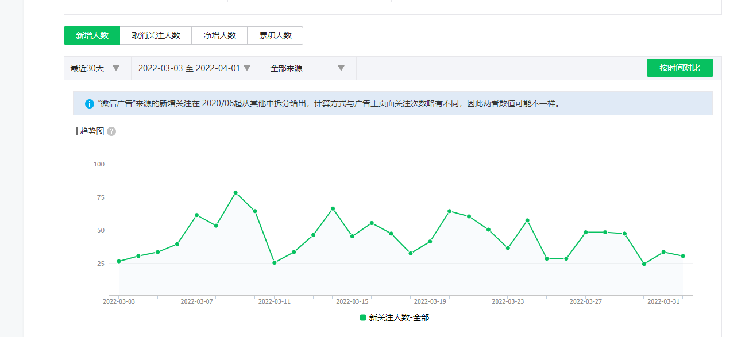Expand the 最近30天 time range dropdown
Image resolution: width=753 pixels, height=337 pixels.
(x=95, y=68)
